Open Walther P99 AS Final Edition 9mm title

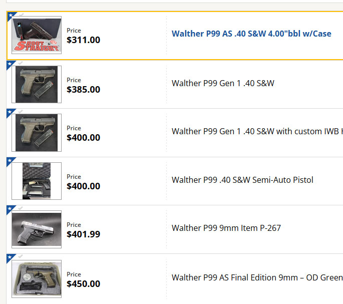[257, 277]
